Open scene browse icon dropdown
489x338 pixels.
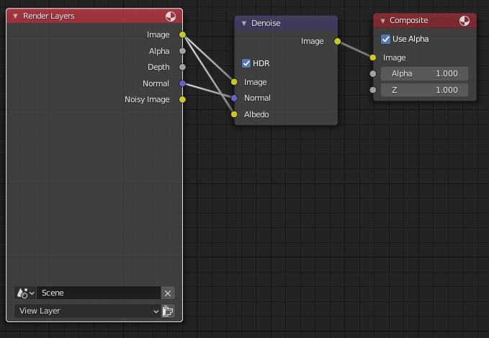26,293
